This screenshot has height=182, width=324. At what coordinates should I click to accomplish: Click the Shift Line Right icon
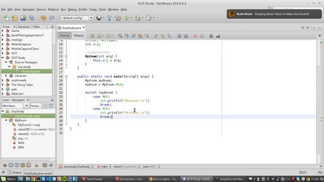(186, 36)
